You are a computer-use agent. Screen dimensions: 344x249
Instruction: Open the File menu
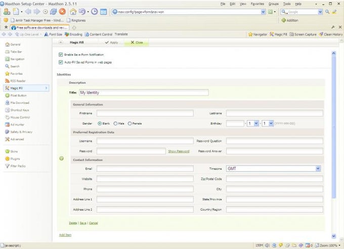click(x=223, y=4)
